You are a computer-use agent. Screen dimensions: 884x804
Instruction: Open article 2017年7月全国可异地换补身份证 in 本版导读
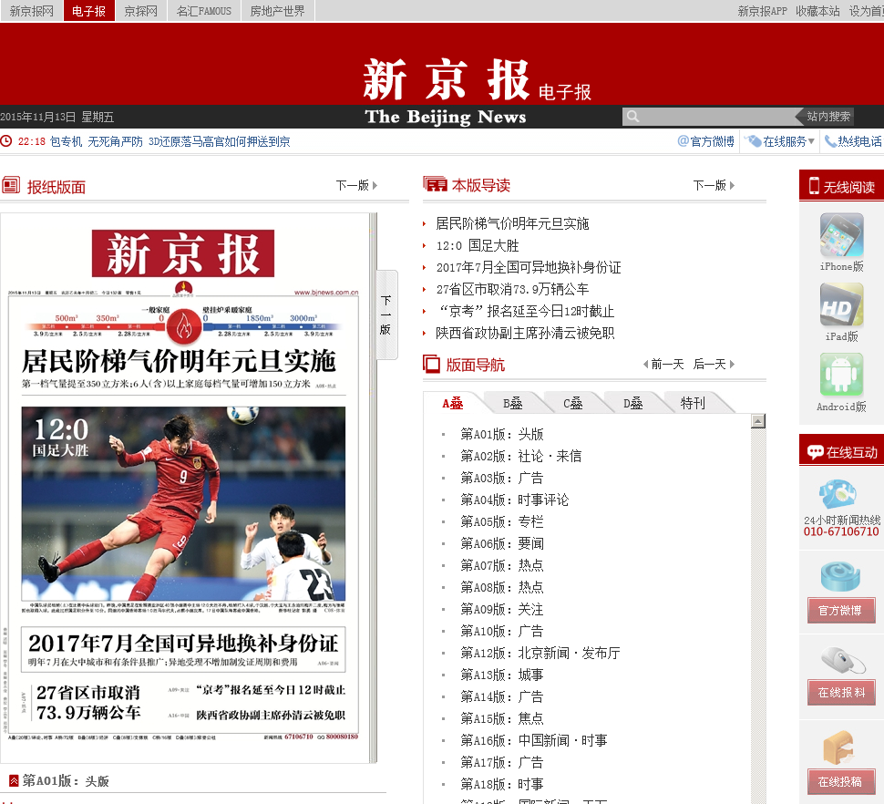(x=529, y=268)
